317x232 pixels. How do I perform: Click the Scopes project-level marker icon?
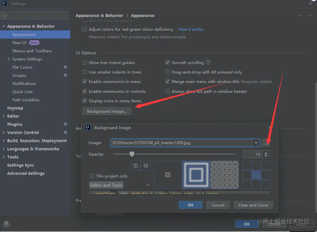coord(66,75)
